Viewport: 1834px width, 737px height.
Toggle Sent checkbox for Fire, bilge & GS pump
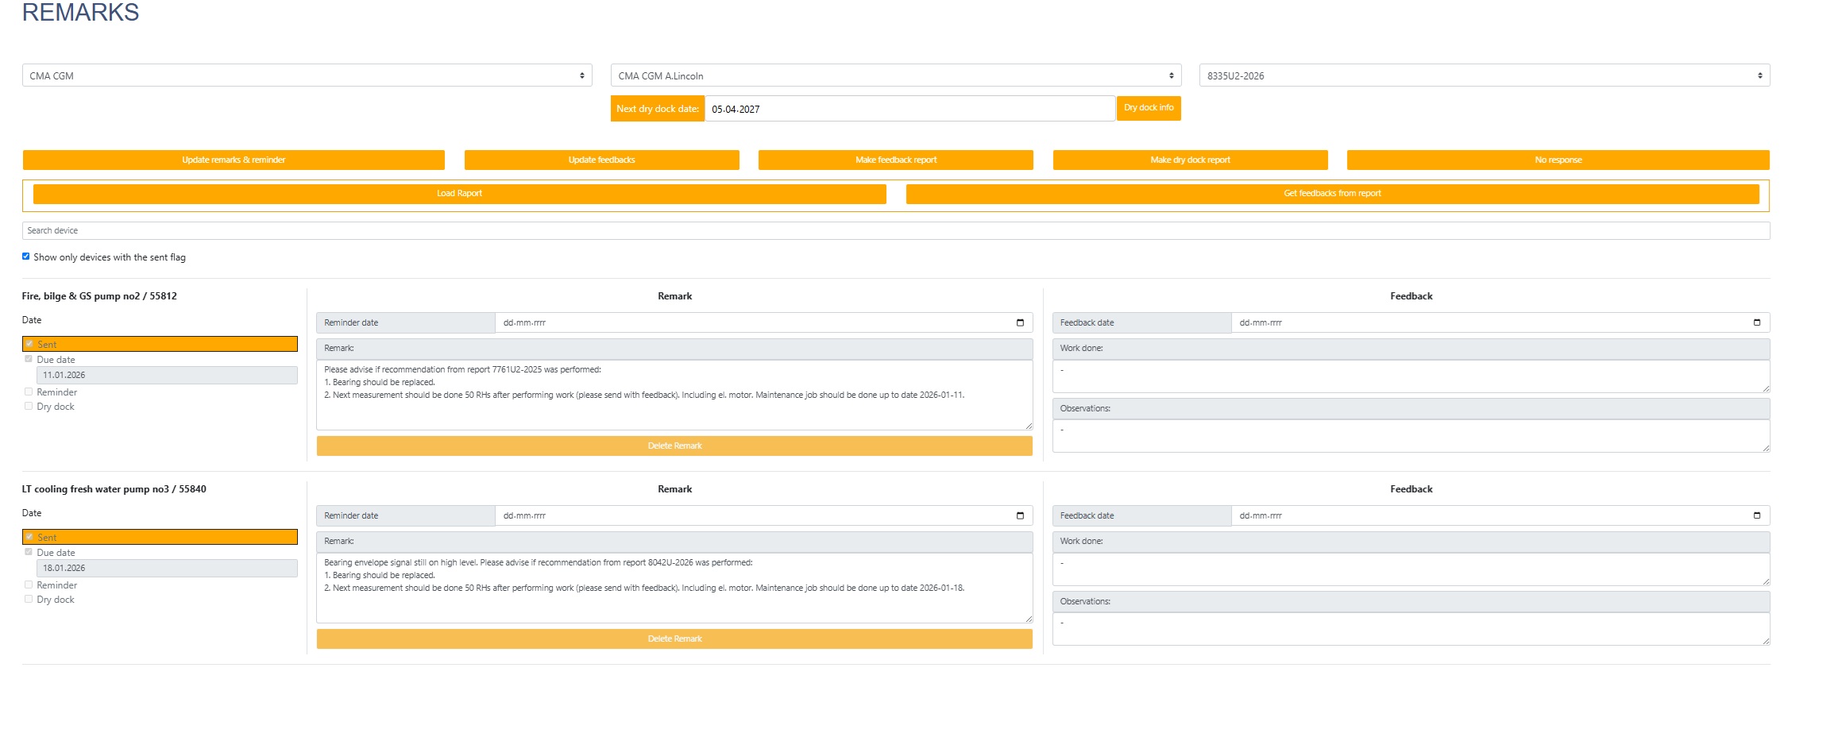(29, 344)
